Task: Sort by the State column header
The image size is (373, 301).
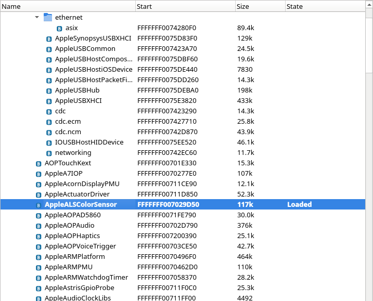Action: click(x=325, y=6)
